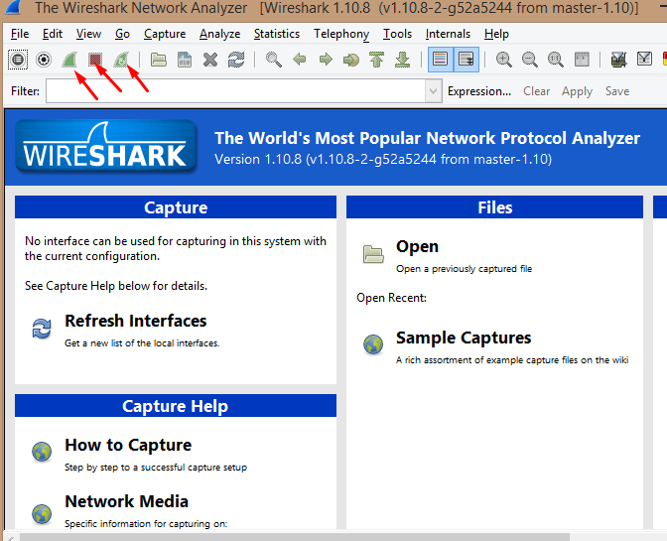Toggle packet list colorization
Screen dimensions: 667x541
(x=441, y=60)
